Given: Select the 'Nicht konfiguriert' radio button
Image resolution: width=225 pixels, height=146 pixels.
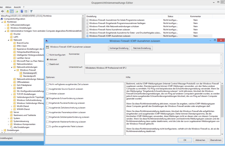Looking at the screenshot, I should click(48, 55).
